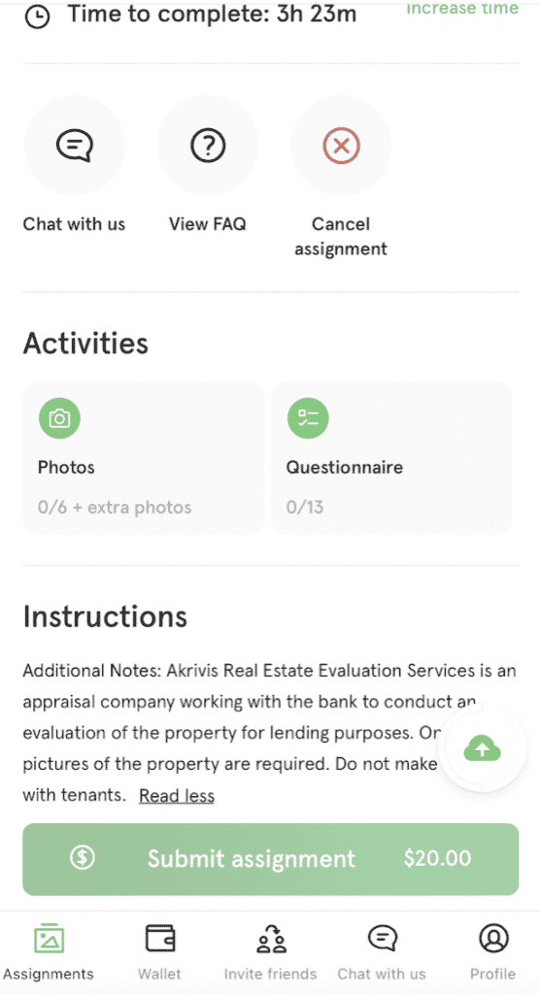Open the Photos activity card
Image resolution: width=540 pixels, height=994 pixels.
[x=143, y=458]
